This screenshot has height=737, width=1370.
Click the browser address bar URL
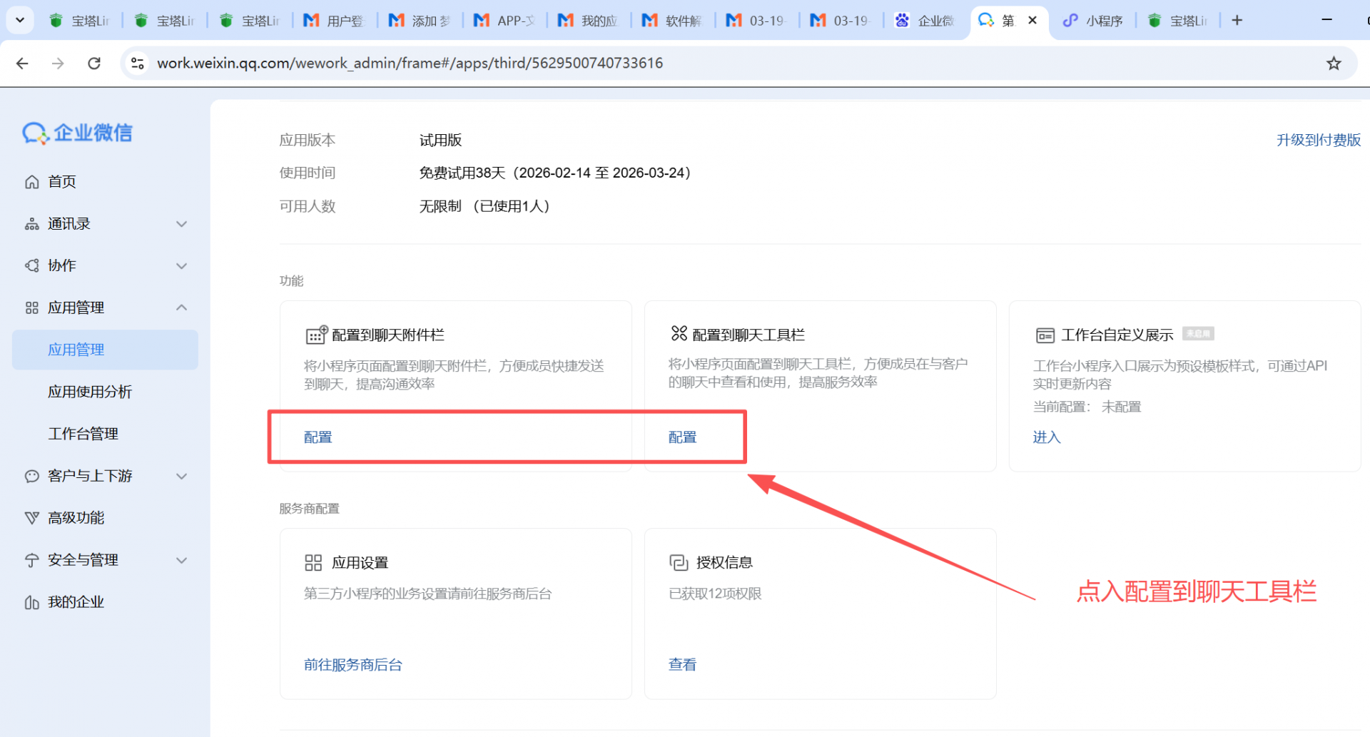tap(410, 63)
